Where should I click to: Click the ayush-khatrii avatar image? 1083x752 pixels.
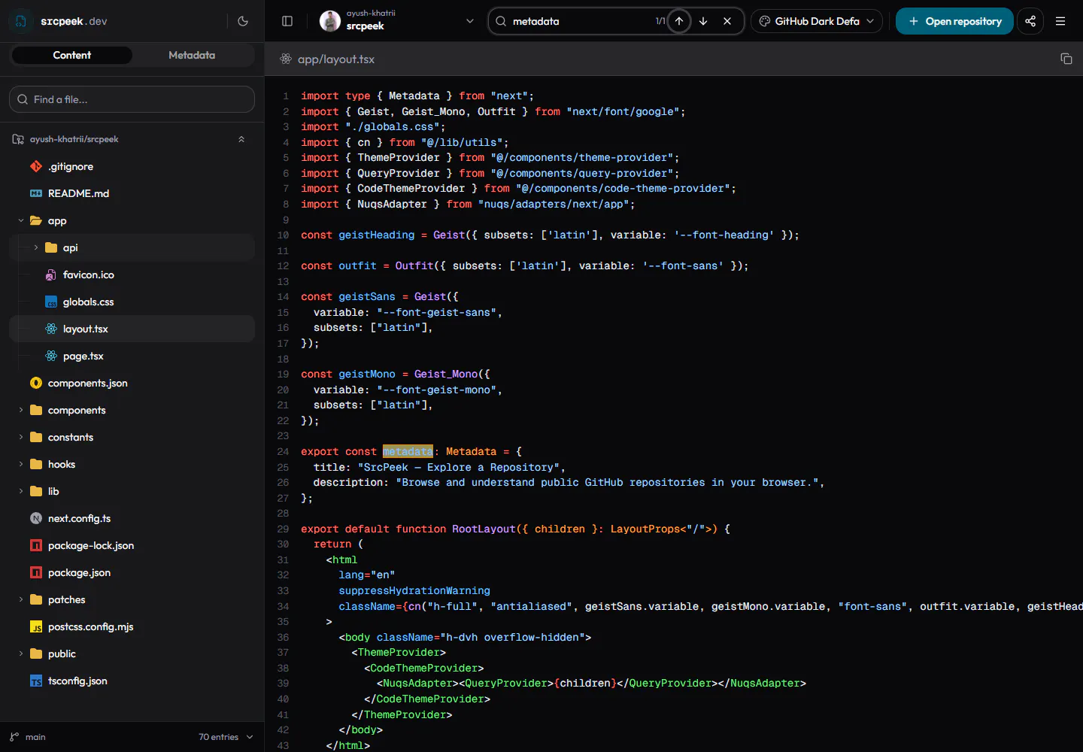[330, 21]
